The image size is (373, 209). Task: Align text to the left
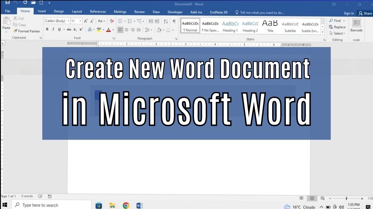click(x=120, y=30)
